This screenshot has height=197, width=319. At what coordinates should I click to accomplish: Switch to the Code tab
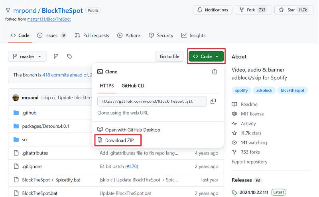point(20,35)
